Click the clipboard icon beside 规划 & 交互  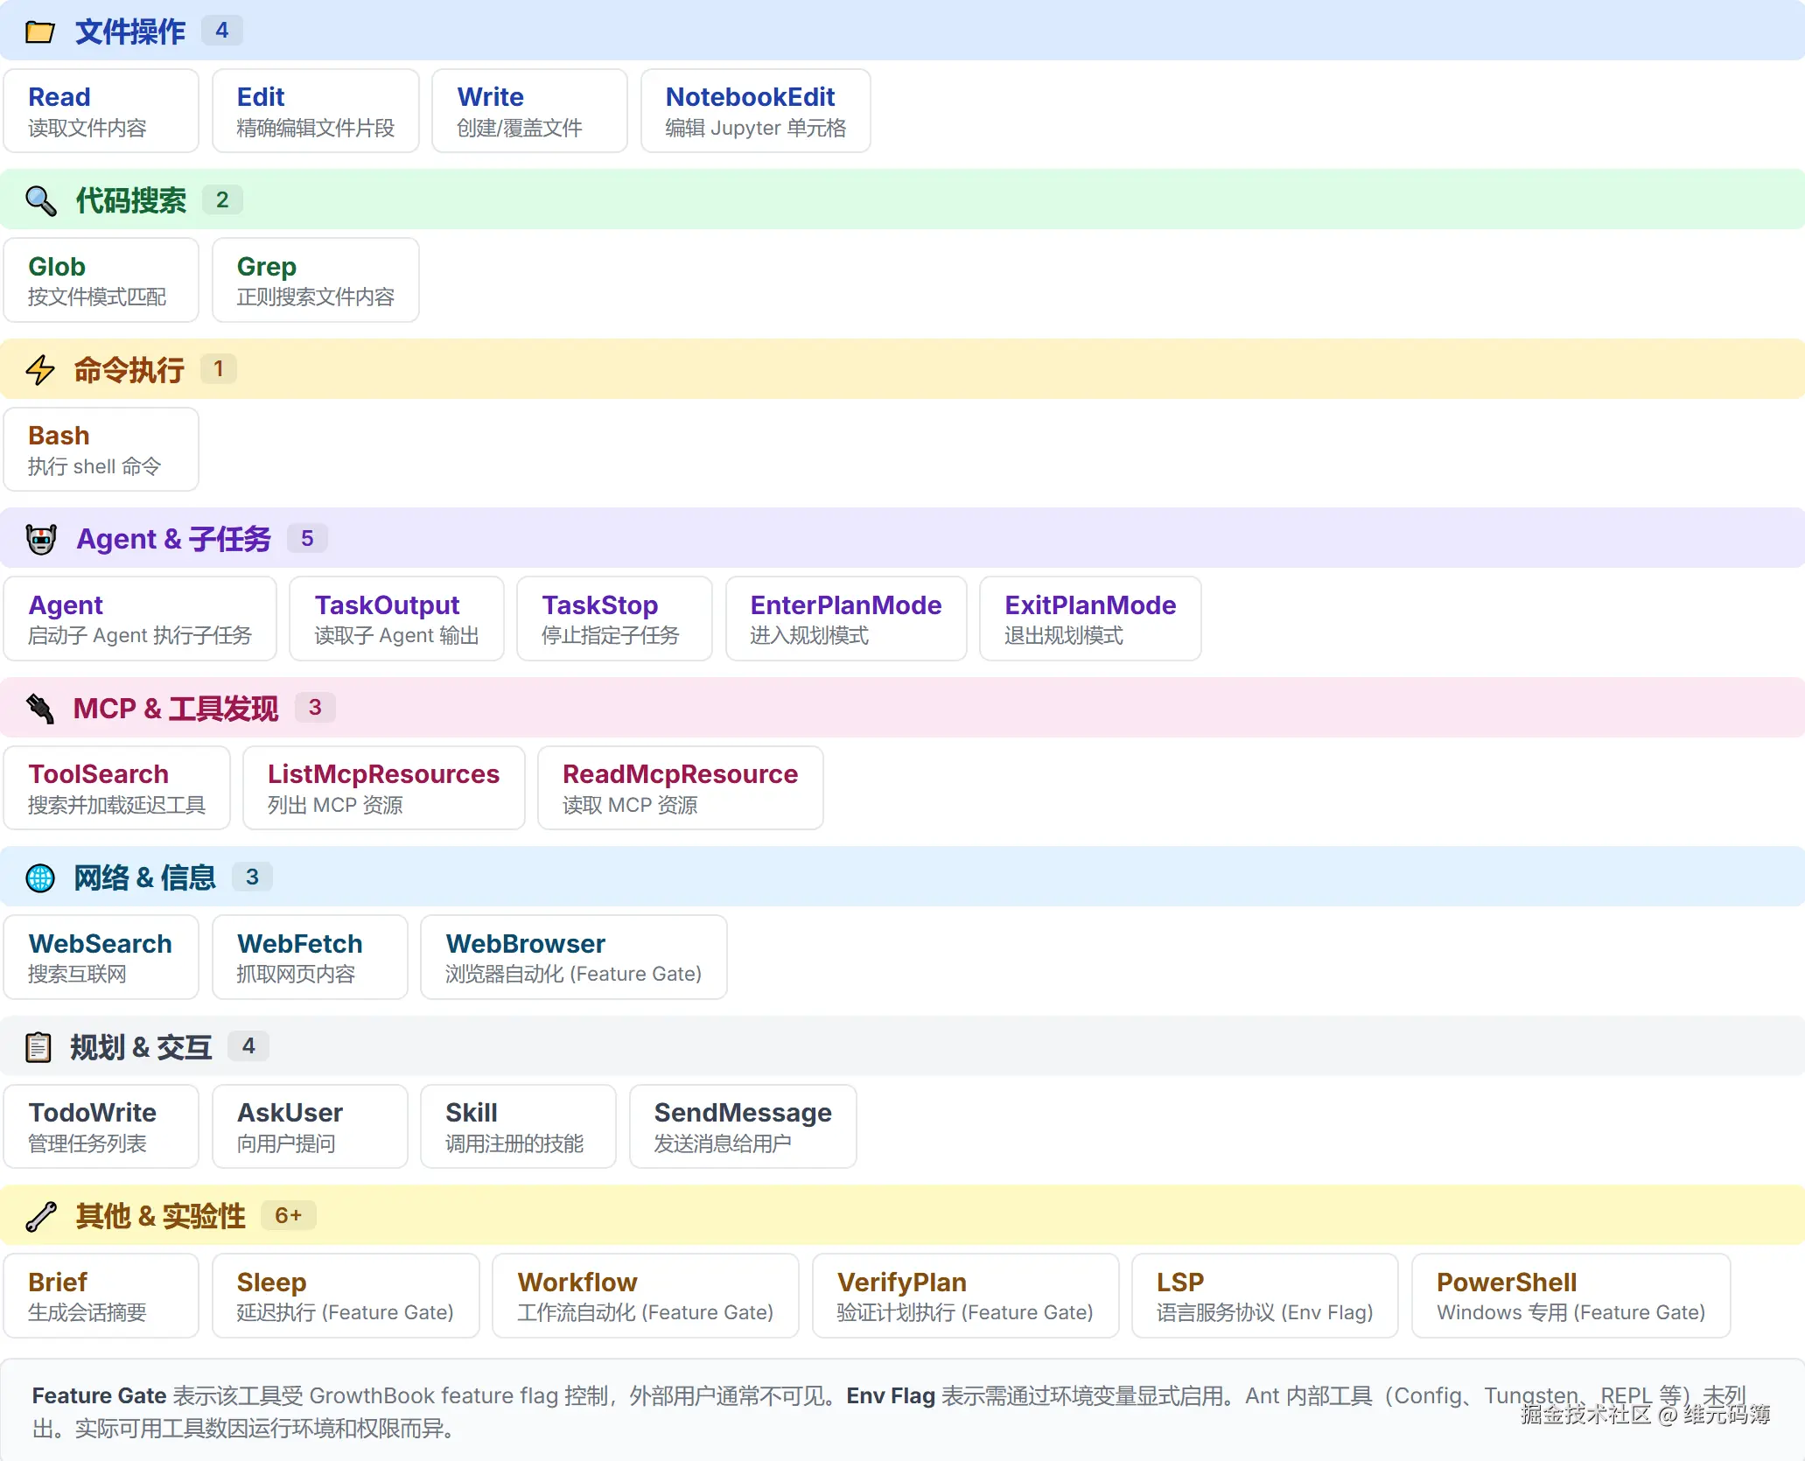pyautogui.click(x=38, y=1046)
